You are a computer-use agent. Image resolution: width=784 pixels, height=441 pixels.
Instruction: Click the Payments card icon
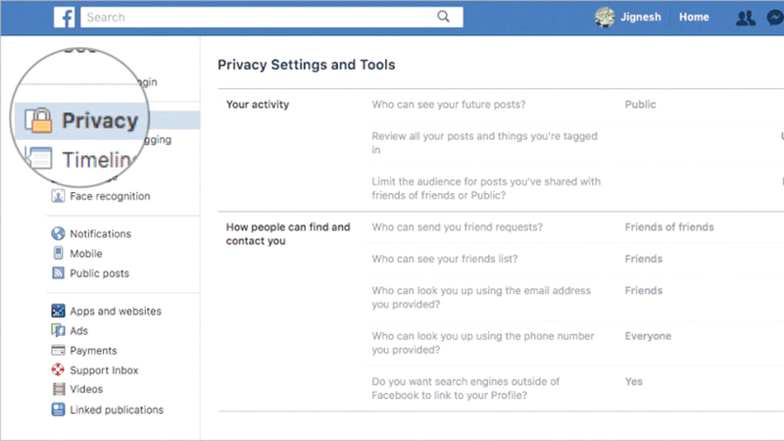59,351
